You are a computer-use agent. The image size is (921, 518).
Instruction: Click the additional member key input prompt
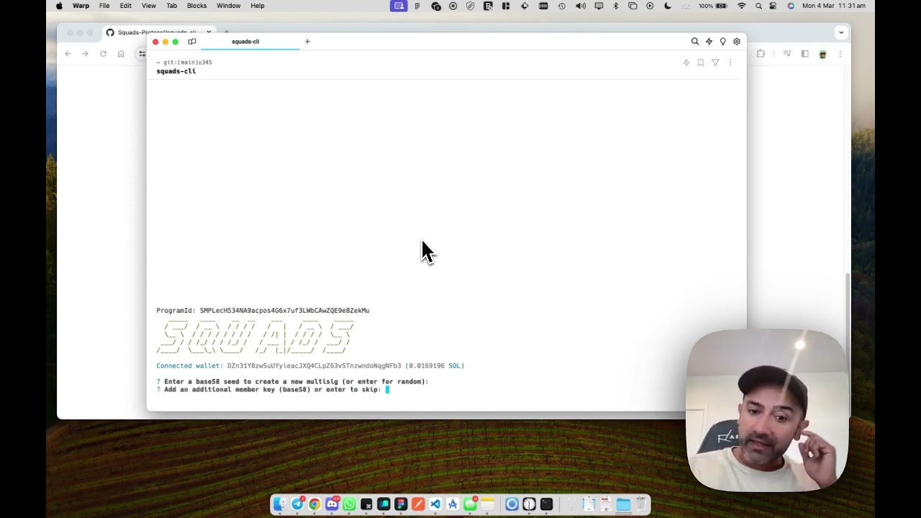pyautogui.click(x=273, y=389)
